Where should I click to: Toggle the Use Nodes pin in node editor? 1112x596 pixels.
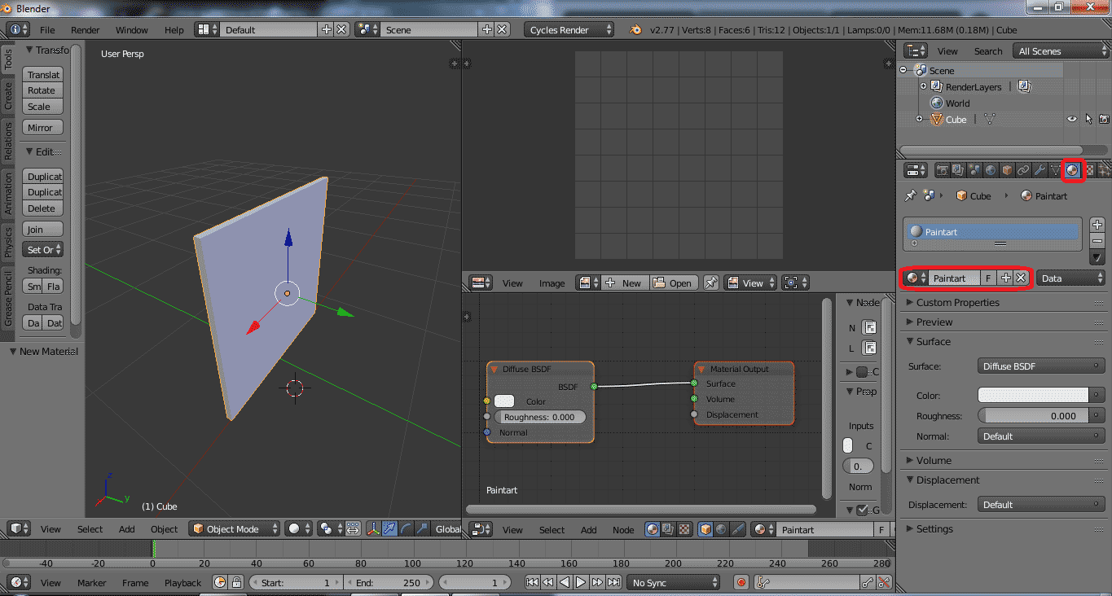pyautogui.click(x=712, y=283)
